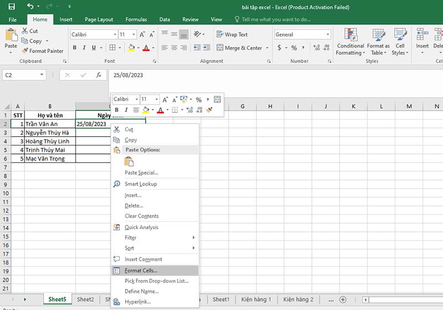Add a new sheet with plus button
Image resolution: width=443 pixels, height=310 pixels.
pos(343,299)
